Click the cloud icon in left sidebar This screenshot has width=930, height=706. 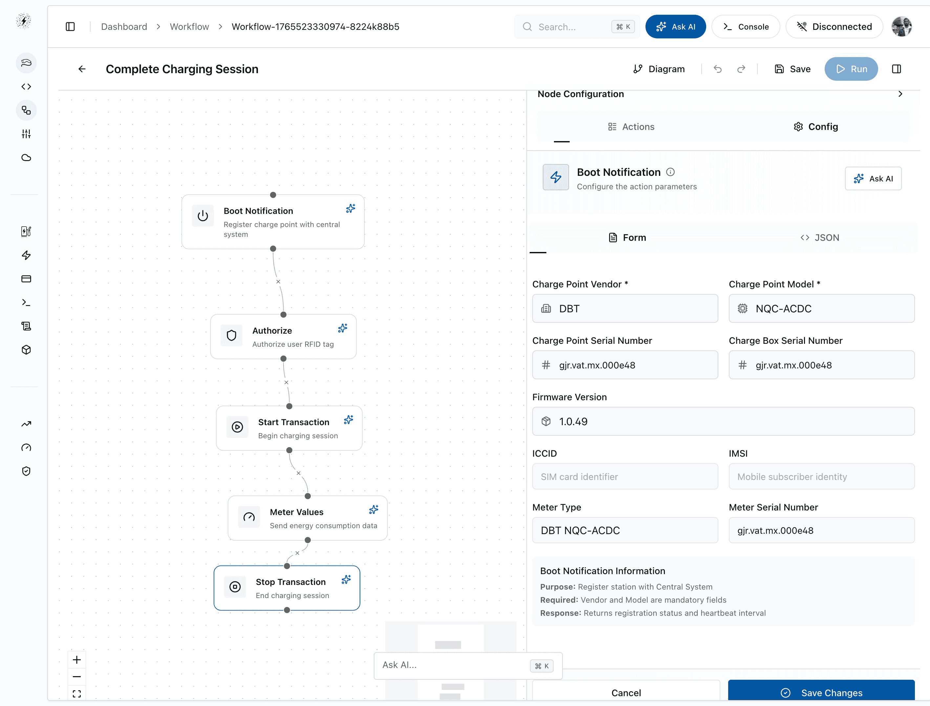[26, 157]
